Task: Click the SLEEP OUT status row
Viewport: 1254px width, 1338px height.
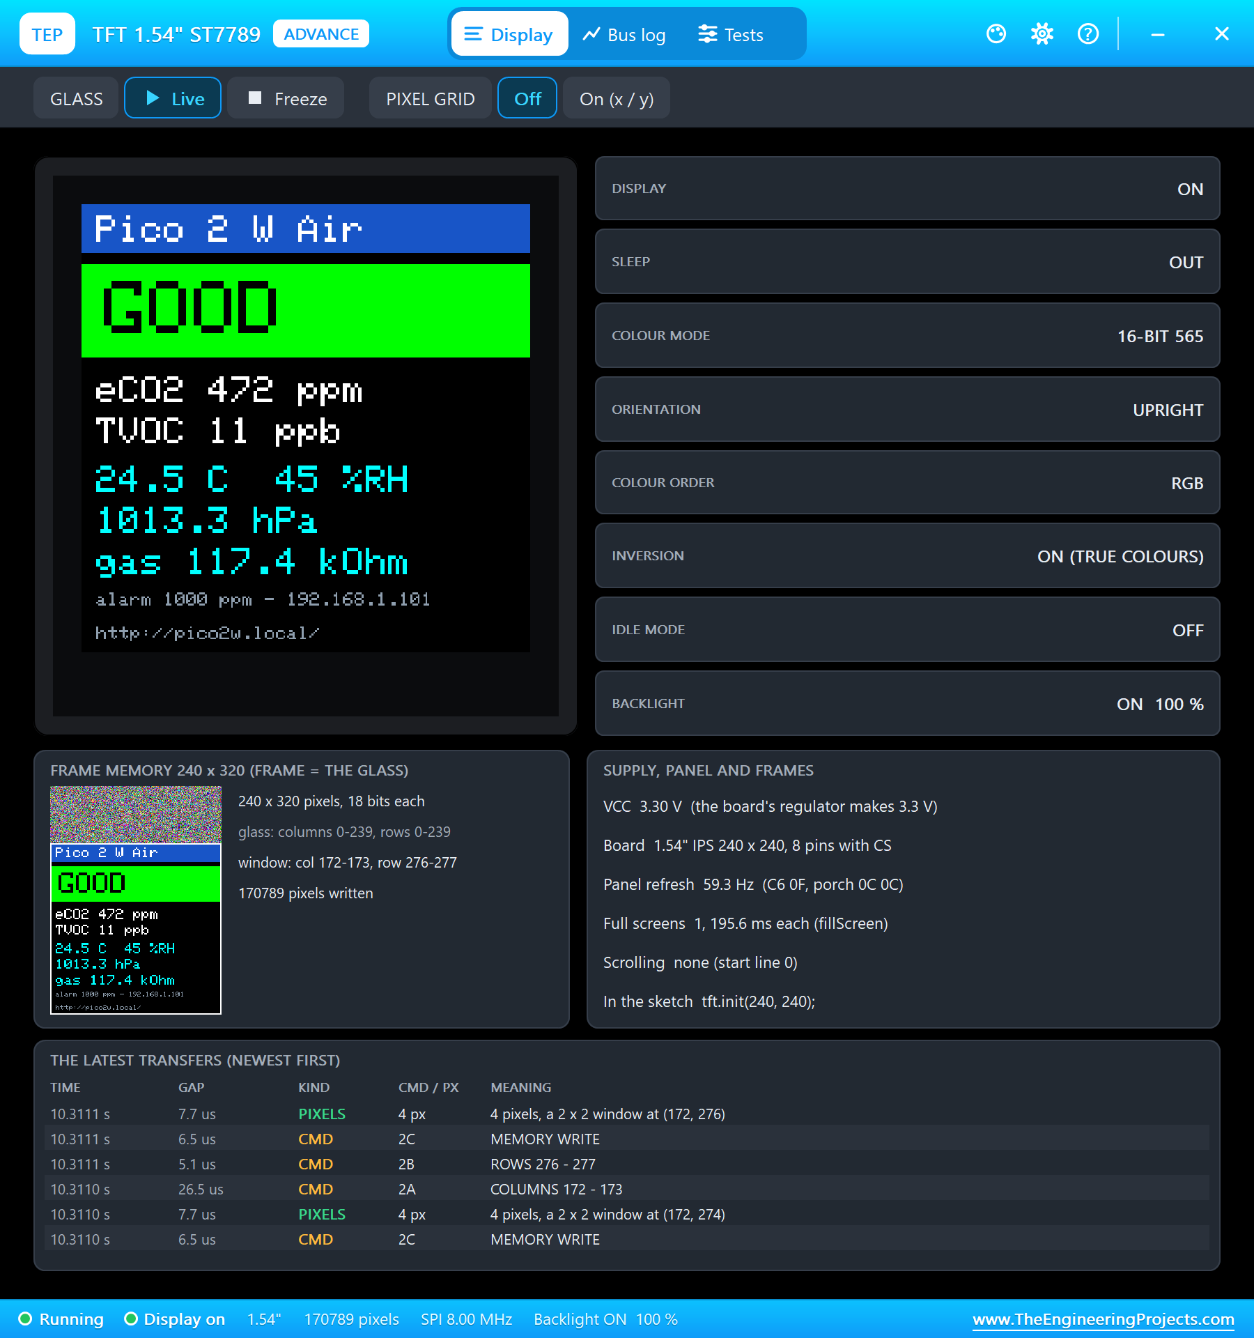Action: point(907,262)
